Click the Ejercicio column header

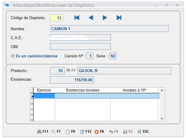click(44, 90)
